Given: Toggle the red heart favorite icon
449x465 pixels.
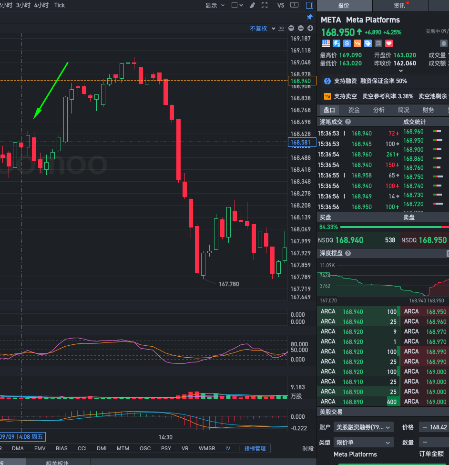Looking at the screenshot, I should pos(389,43).
